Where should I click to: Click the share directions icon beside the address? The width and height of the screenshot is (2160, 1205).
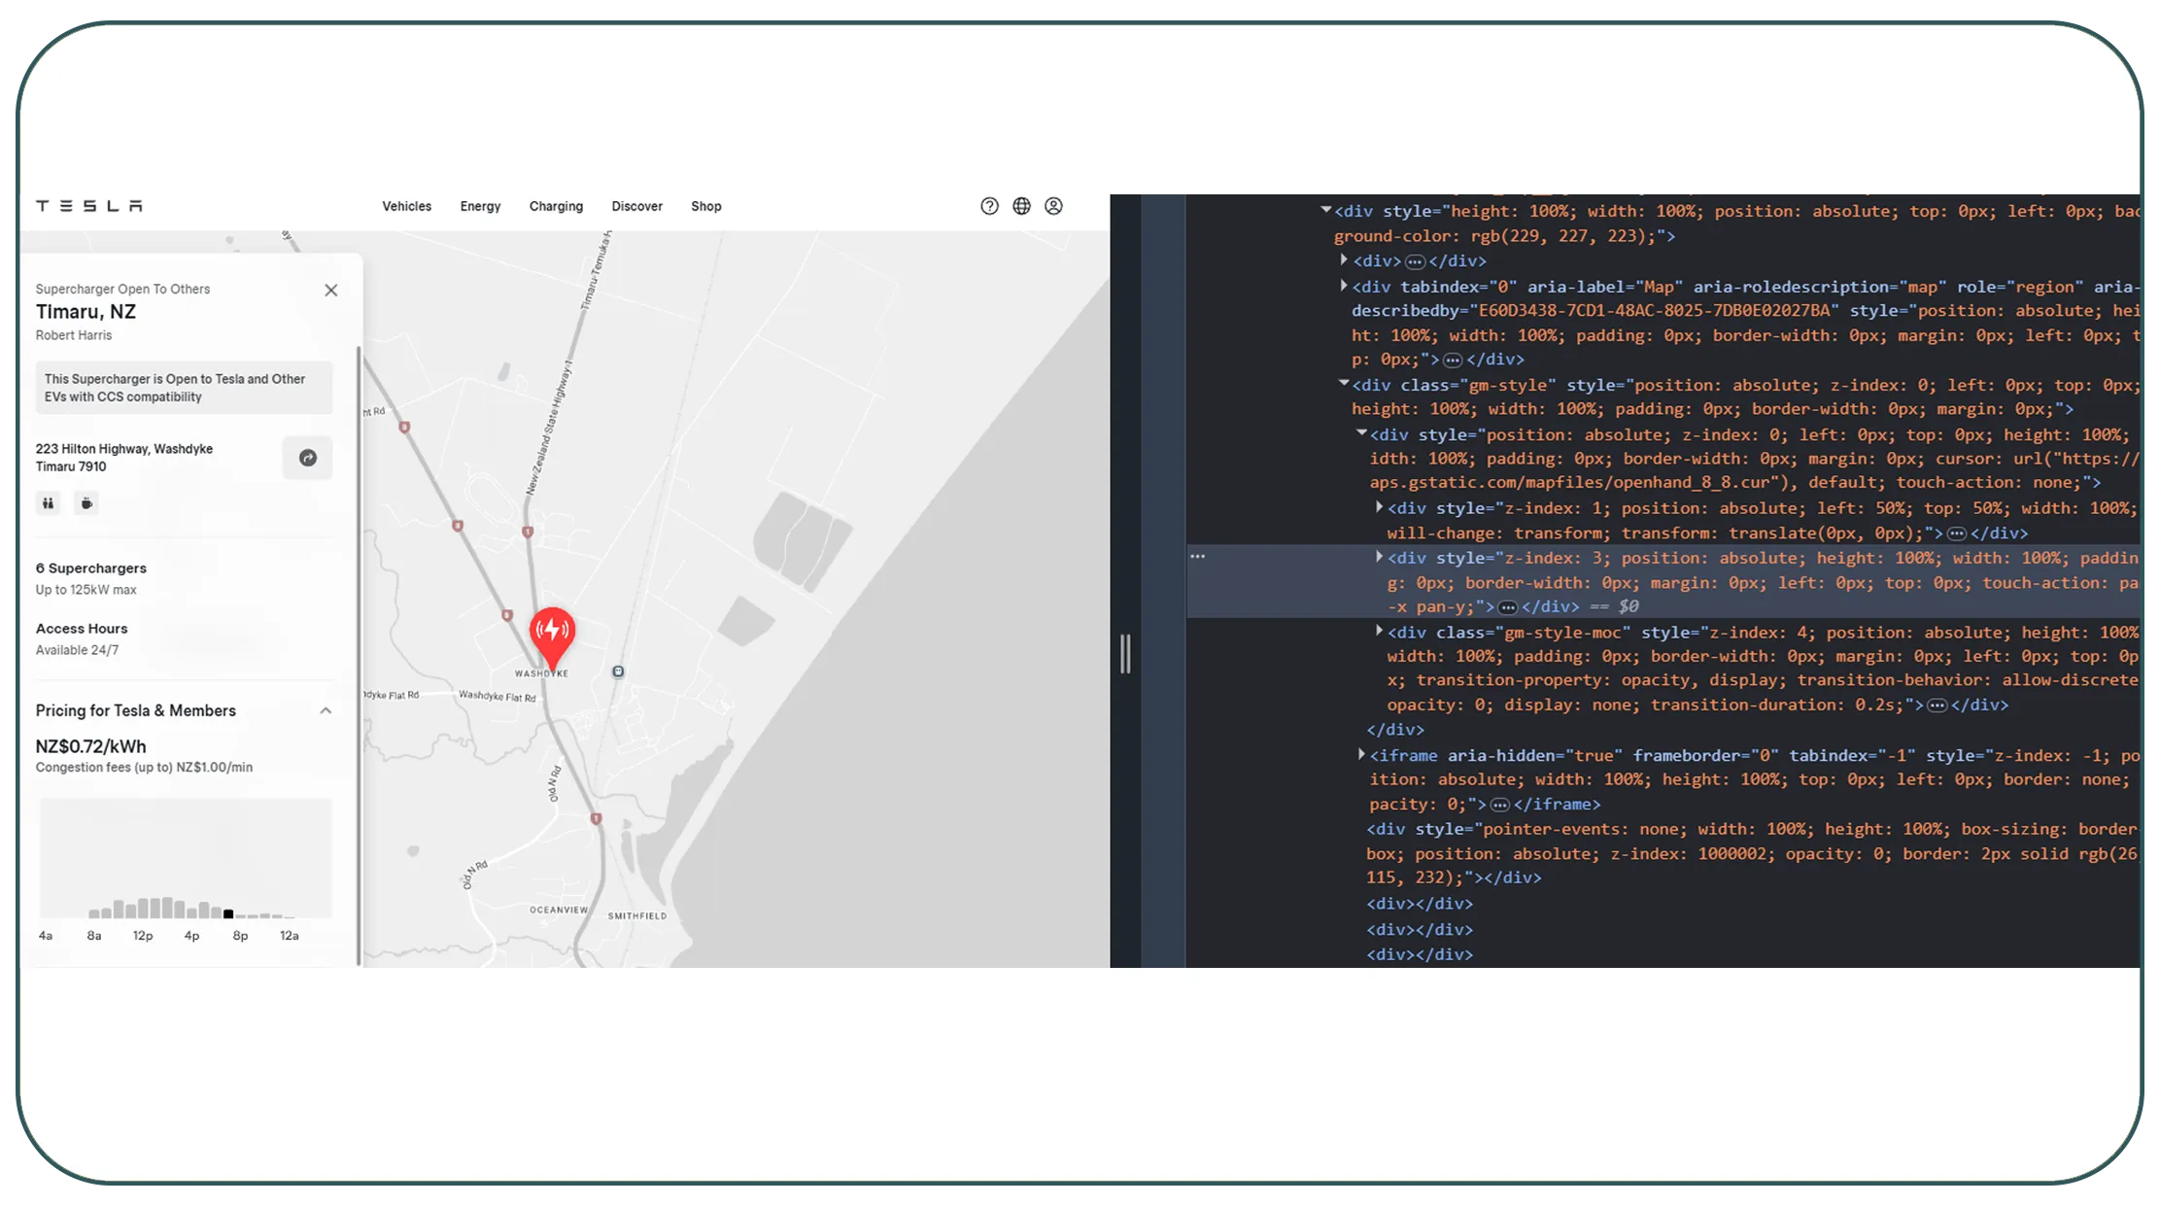(308, 457)
